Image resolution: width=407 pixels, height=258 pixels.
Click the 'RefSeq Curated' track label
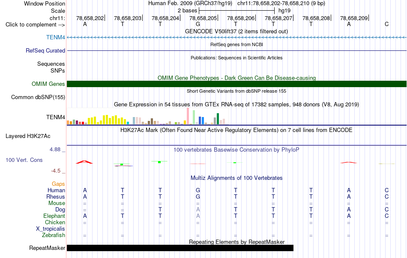pos(45,51)
